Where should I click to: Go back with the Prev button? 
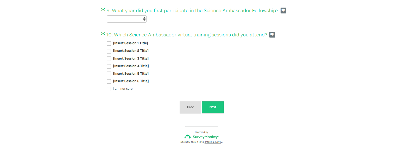coord(190,107)
